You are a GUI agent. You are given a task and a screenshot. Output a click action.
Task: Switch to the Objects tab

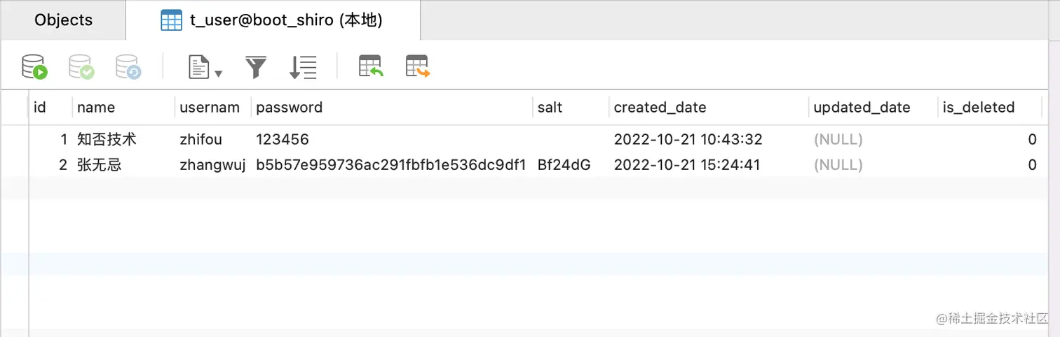(63, 20)
